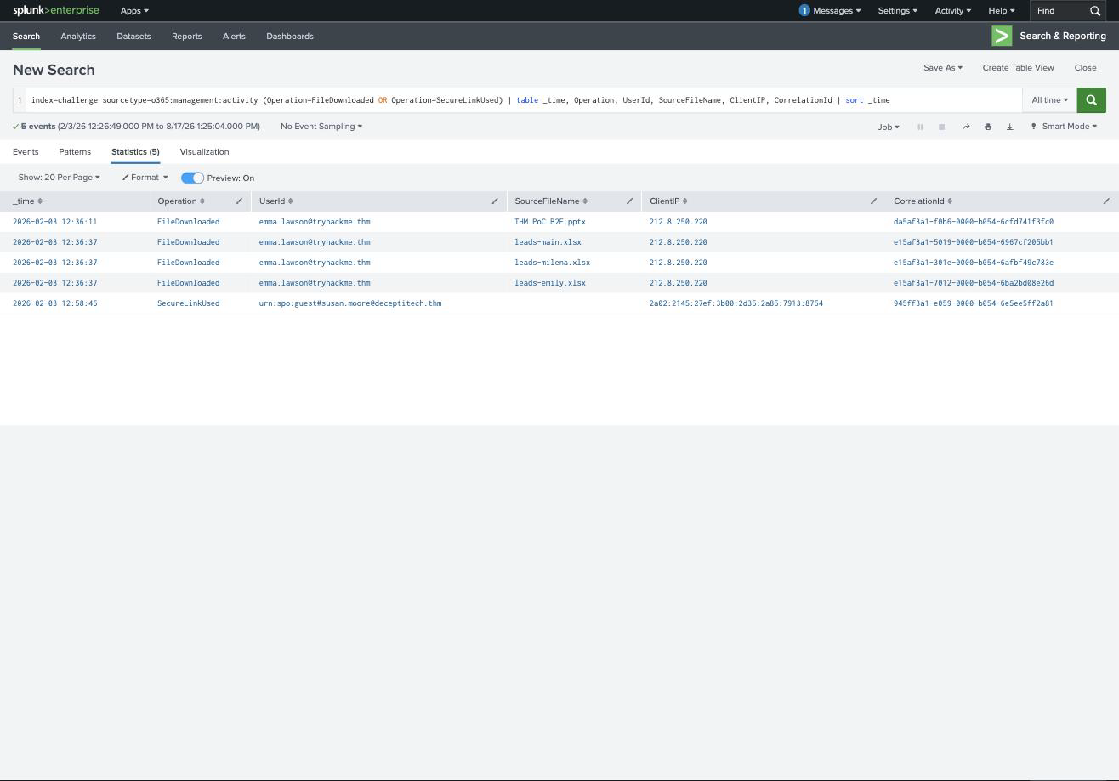Image resolution: width=1119 pixels, height=781 pixels.
Task: Open the All time range picker
Action: tap(1049, 100)
